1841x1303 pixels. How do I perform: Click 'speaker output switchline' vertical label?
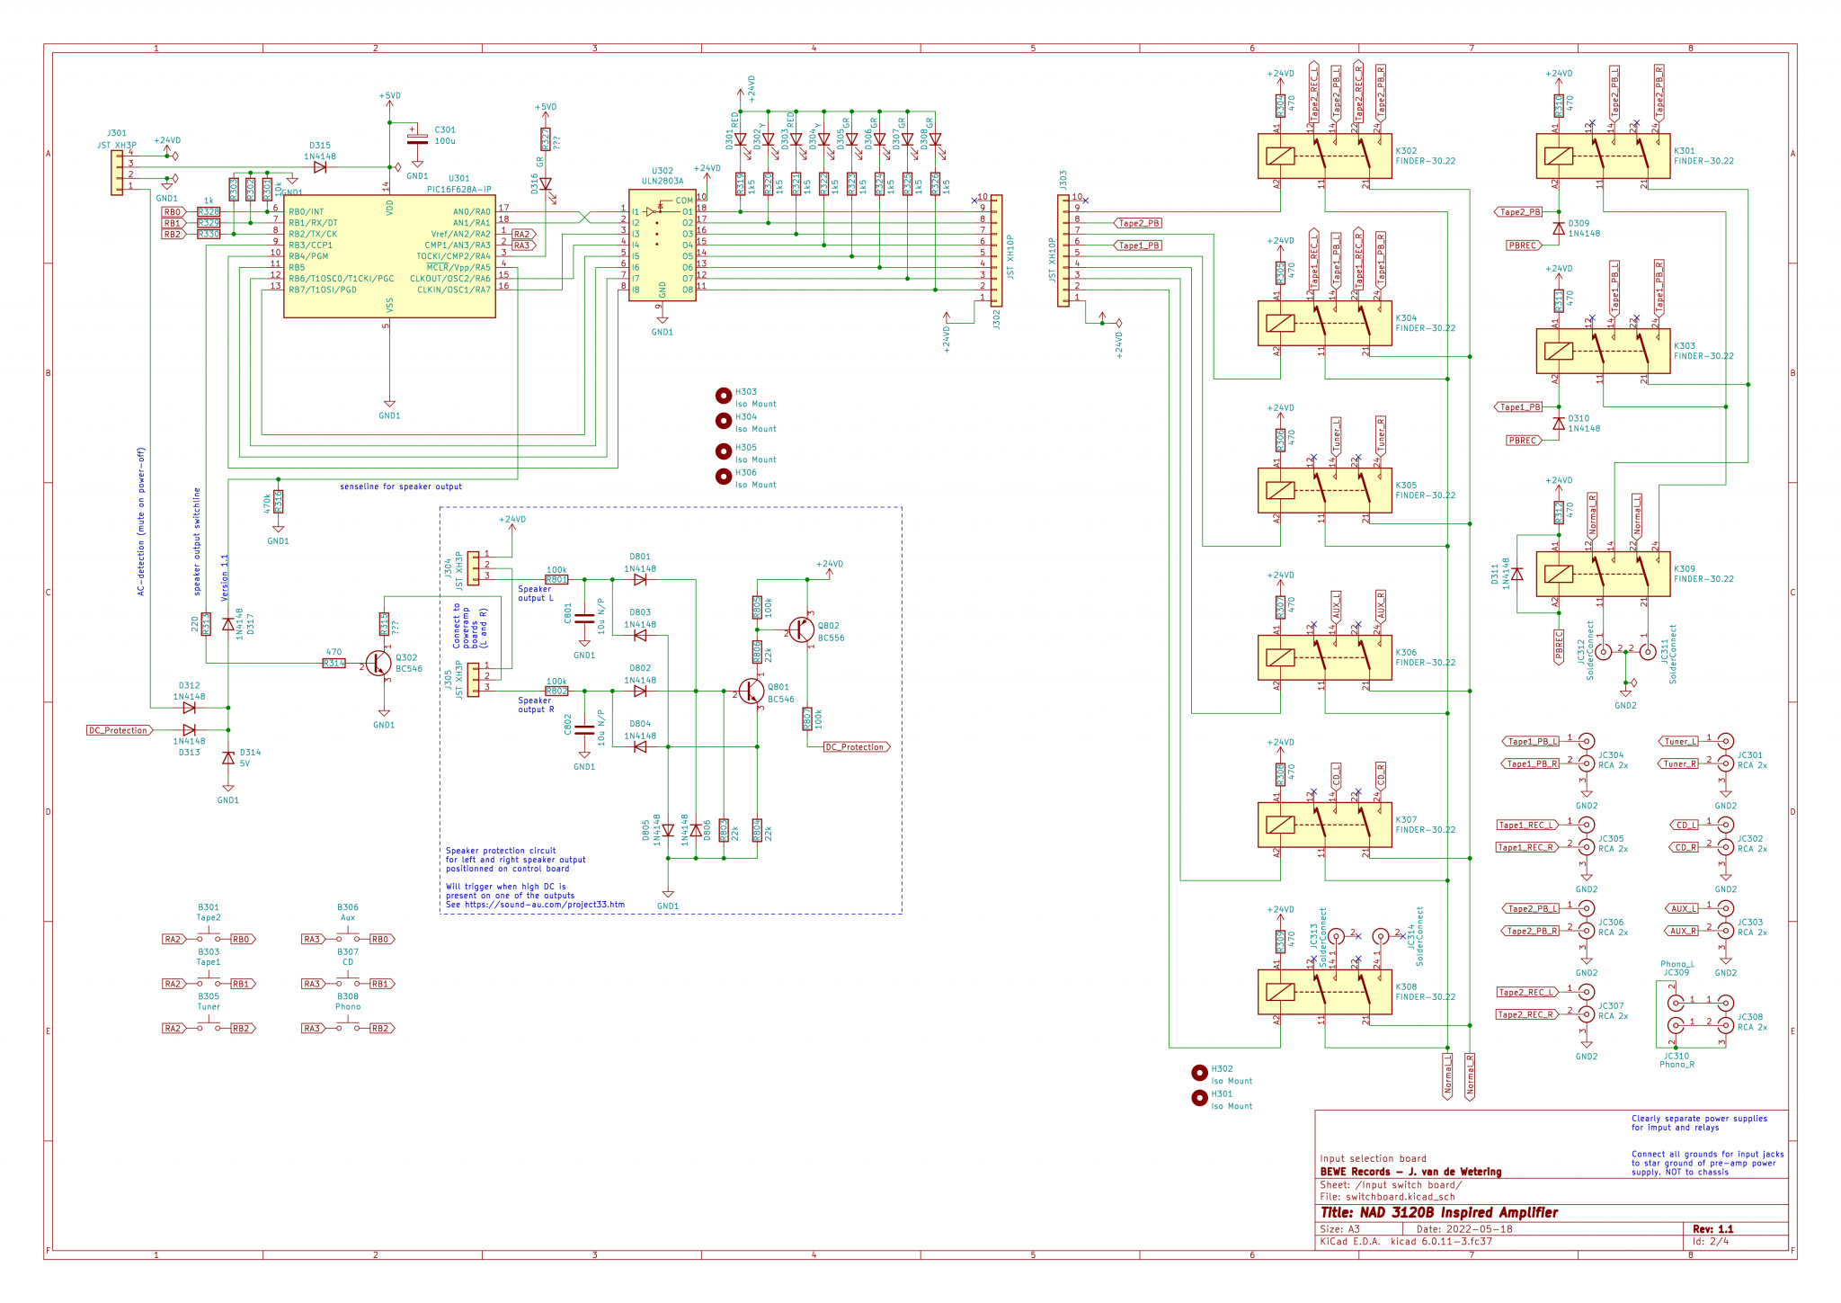pyautogui.click(x=198, y=541)
